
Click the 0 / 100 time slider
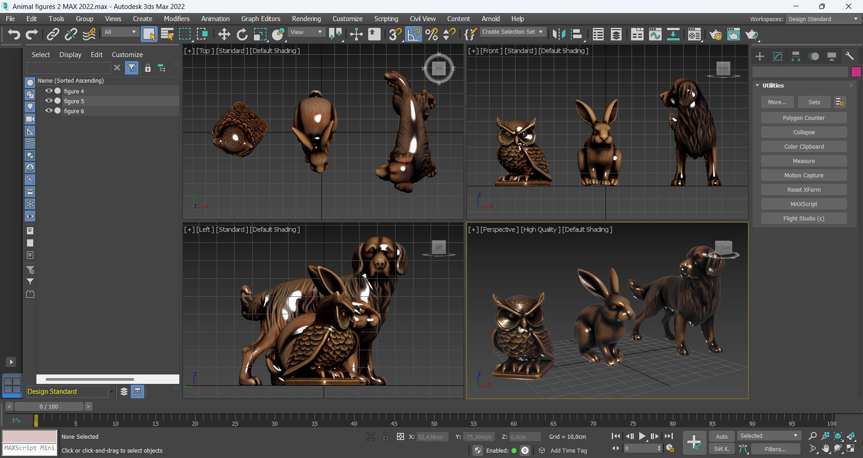(x=49, y=406)
